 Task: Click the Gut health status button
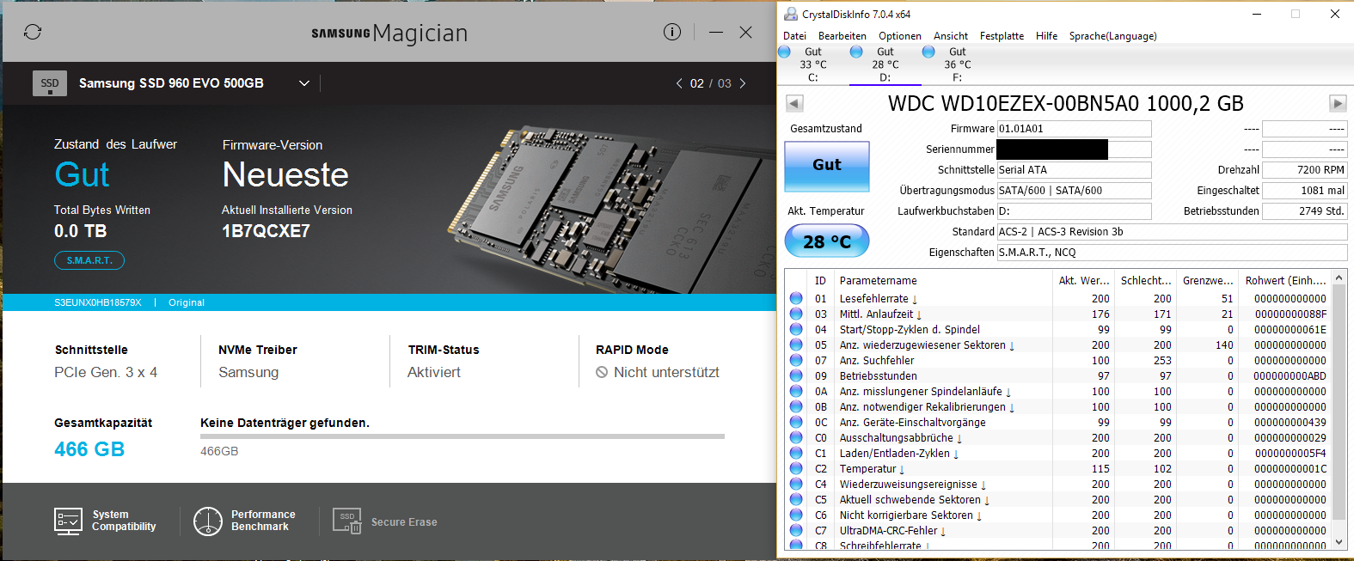(827, 166)
